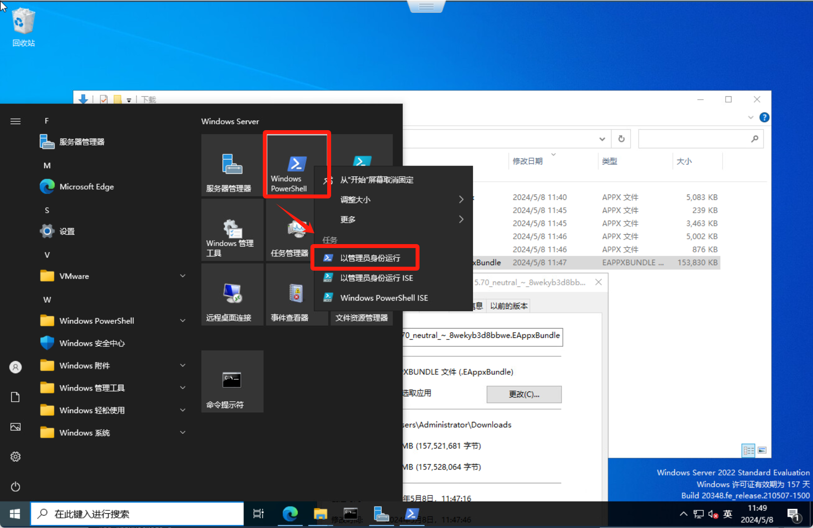813x528 pixels.
Task: Open the Command Prompt tile
Action: tap(232, 382)
